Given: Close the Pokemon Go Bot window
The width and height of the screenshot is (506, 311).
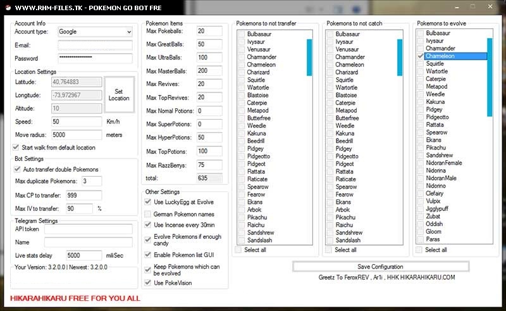Looking at the screenshot, I should pos(490,6).
